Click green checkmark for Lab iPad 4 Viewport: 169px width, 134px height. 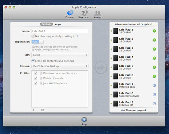click(154, 58)
